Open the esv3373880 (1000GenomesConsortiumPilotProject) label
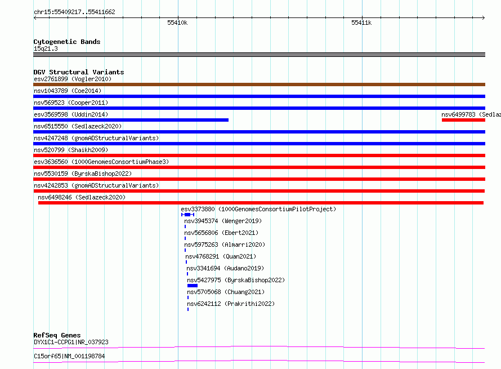The width and height of the screenshot is (501, 369). pos(258,209)
